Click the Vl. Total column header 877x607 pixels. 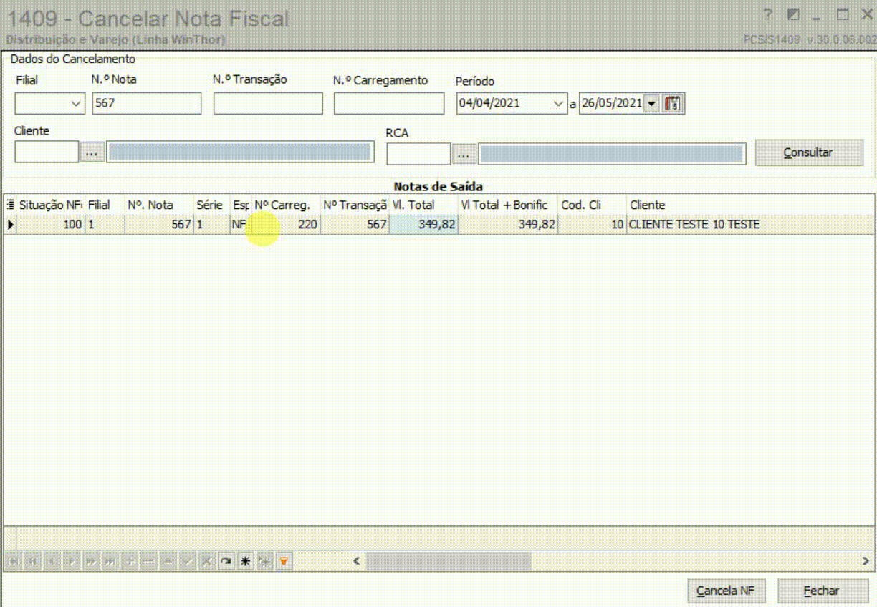point(423,205)
